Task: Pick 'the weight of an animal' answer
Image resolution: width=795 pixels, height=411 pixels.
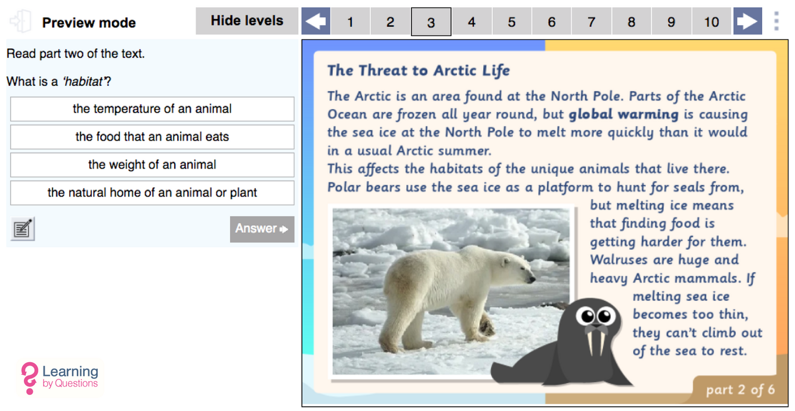Action: click(x=152, y=165)
